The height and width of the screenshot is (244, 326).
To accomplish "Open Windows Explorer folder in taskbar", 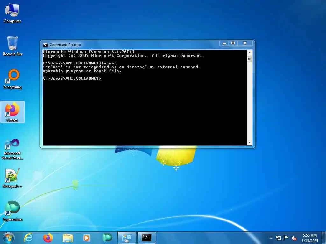I will tap(67, 238).
